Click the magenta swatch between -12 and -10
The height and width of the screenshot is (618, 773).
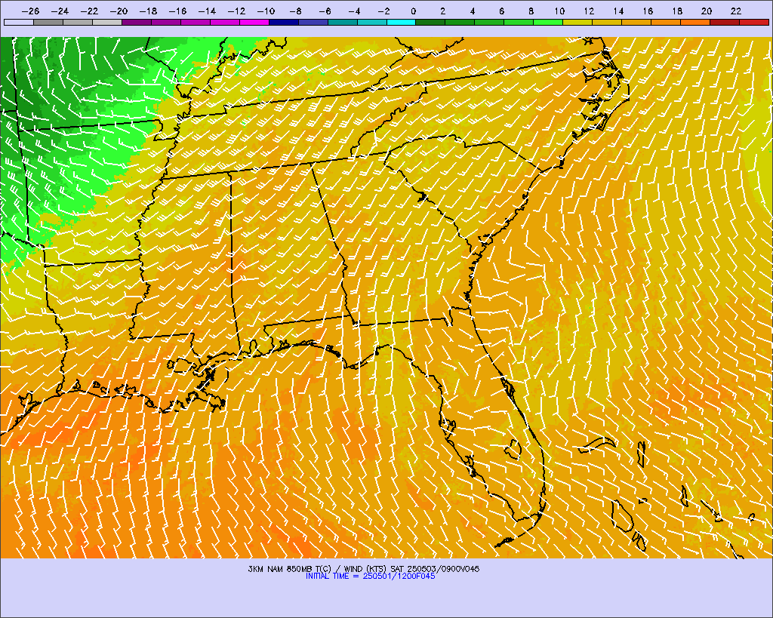coord(254,22)
